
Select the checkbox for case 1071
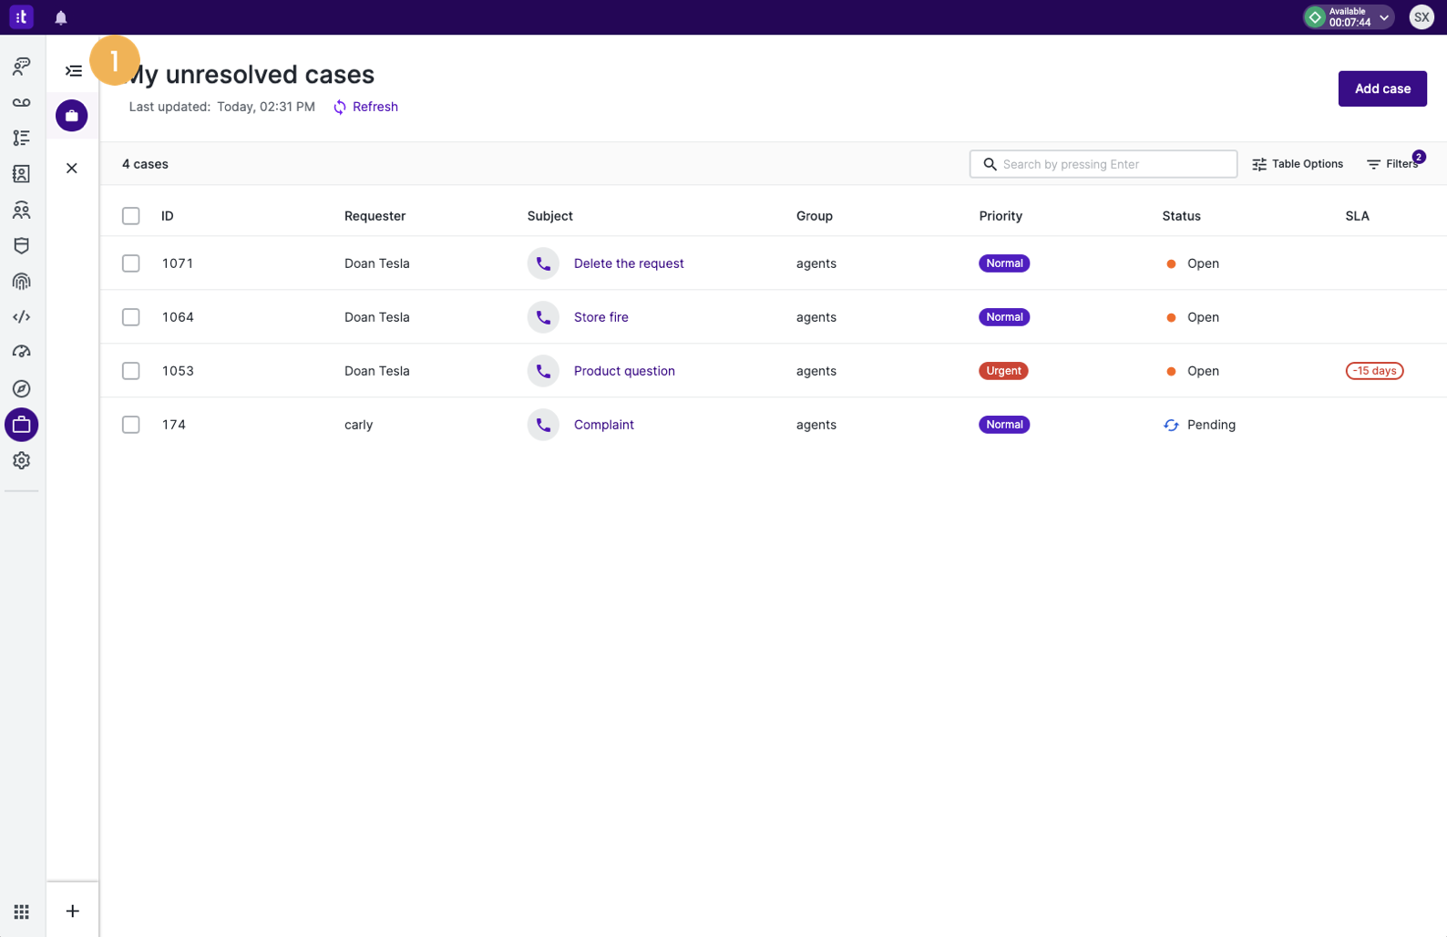[131, 263]
